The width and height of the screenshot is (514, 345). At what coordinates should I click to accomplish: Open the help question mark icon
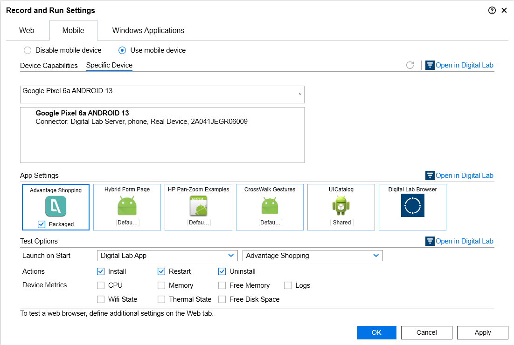(x=492, y=10)
